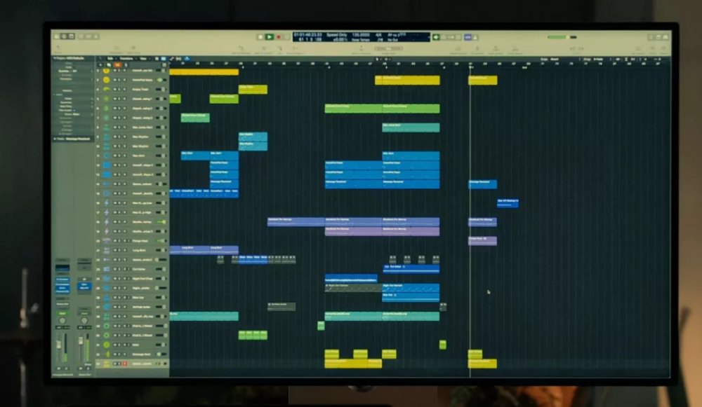This screenshot has width=702, height=407.
Task: Collapse the More section in Region inspector
Action: pyautogui.click(x=55, y=95)
